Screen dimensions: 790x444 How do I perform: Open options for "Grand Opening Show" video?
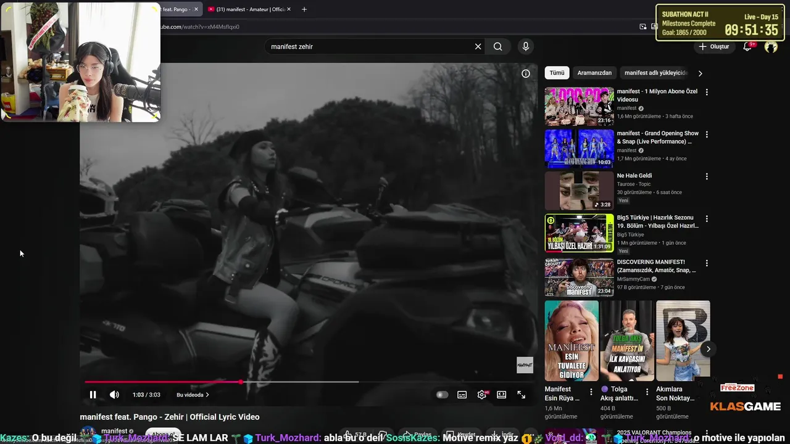point(707,134)
